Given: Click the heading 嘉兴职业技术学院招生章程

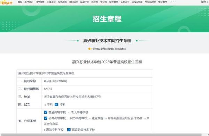Looking at the screenshot, I should pyautogui.click(x=107, y=41).
